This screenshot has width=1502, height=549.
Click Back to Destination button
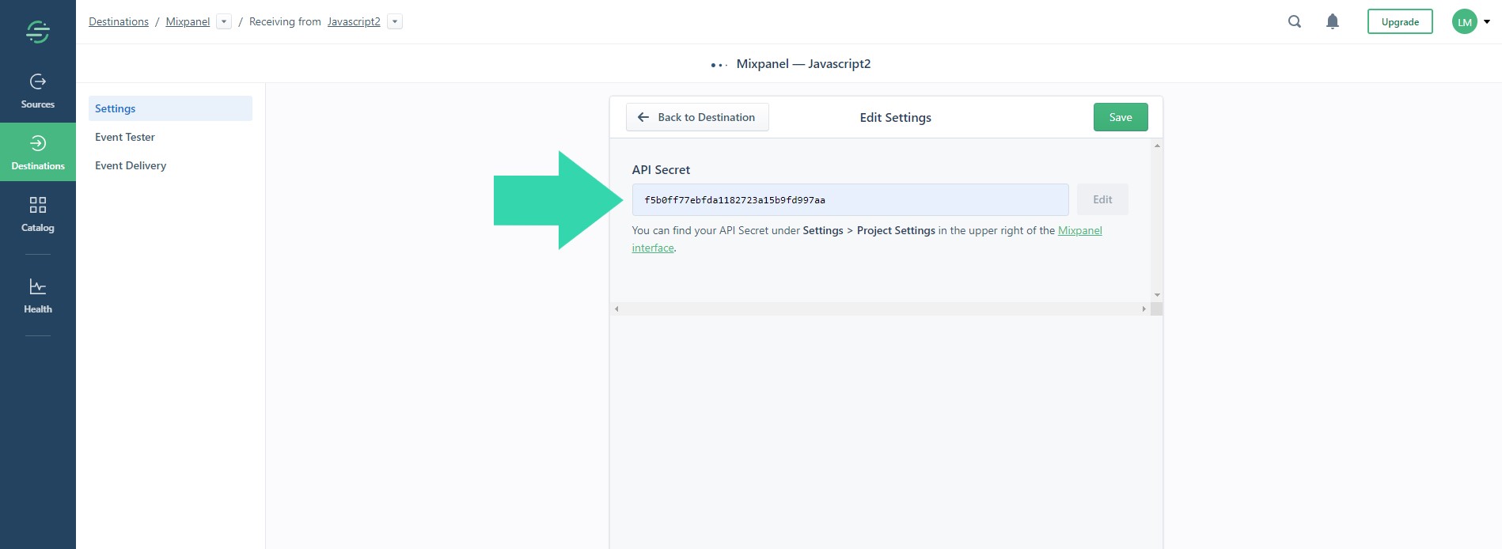click(697, 117)
